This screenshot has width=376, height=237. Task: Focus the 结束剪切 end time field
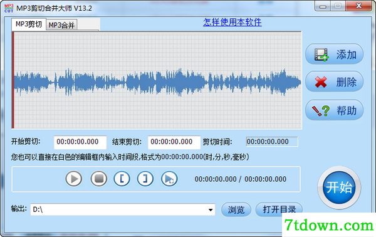coord(174,142)
